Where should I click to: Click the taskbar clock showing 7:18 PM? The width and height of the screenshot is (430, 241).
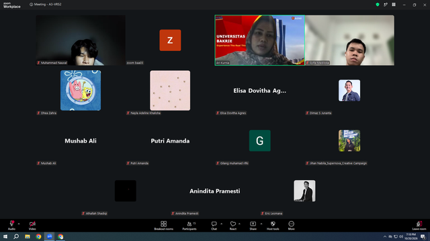pyautogui.click(x=411, y=236)
